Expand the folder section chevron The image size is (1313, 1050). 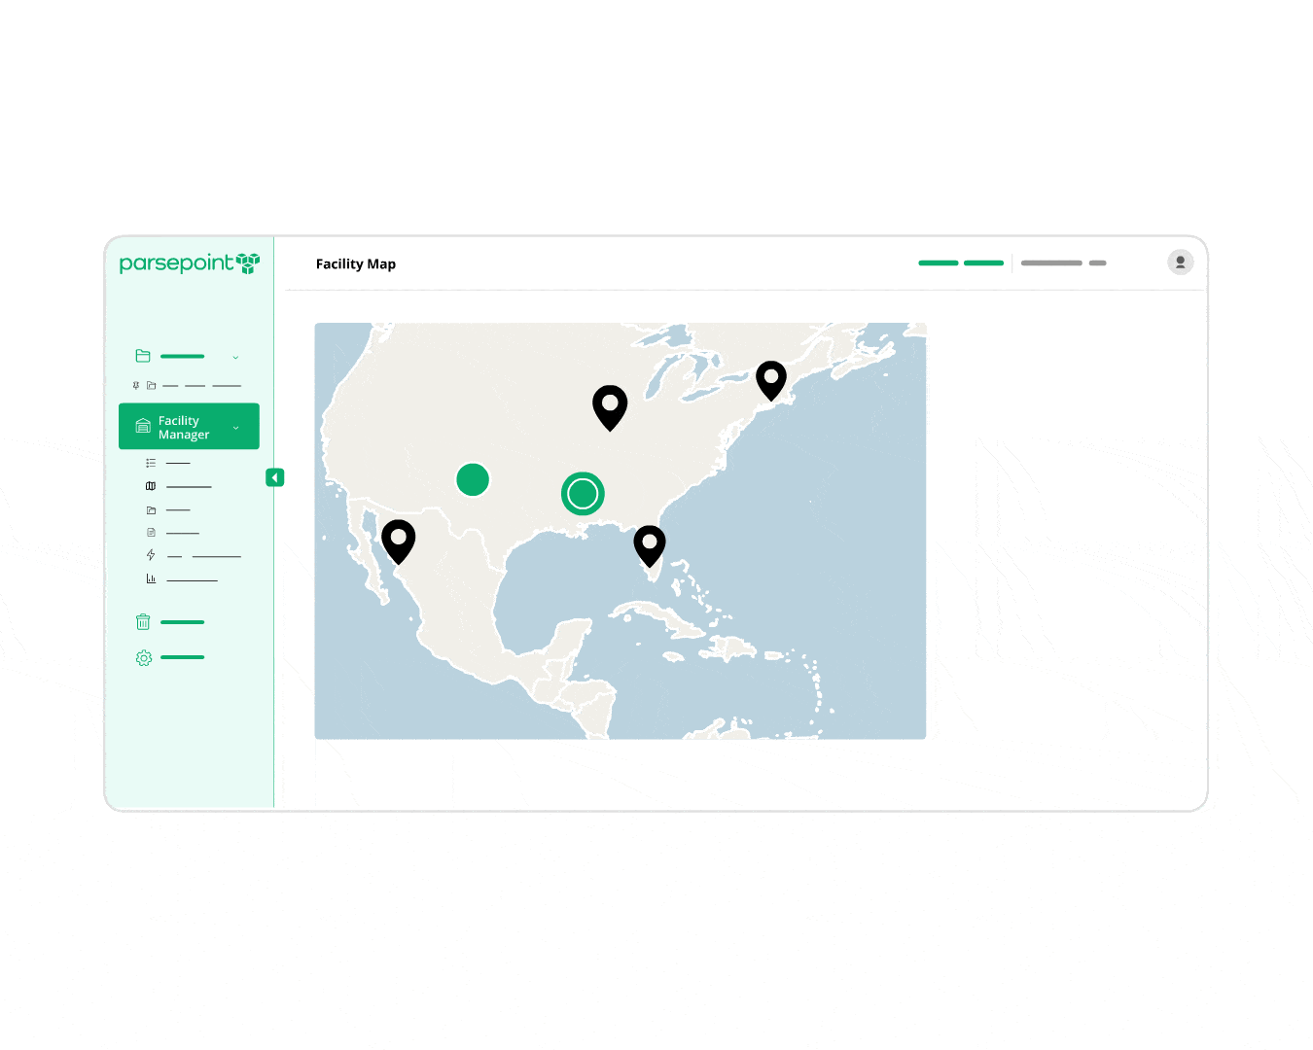point(235,358)
